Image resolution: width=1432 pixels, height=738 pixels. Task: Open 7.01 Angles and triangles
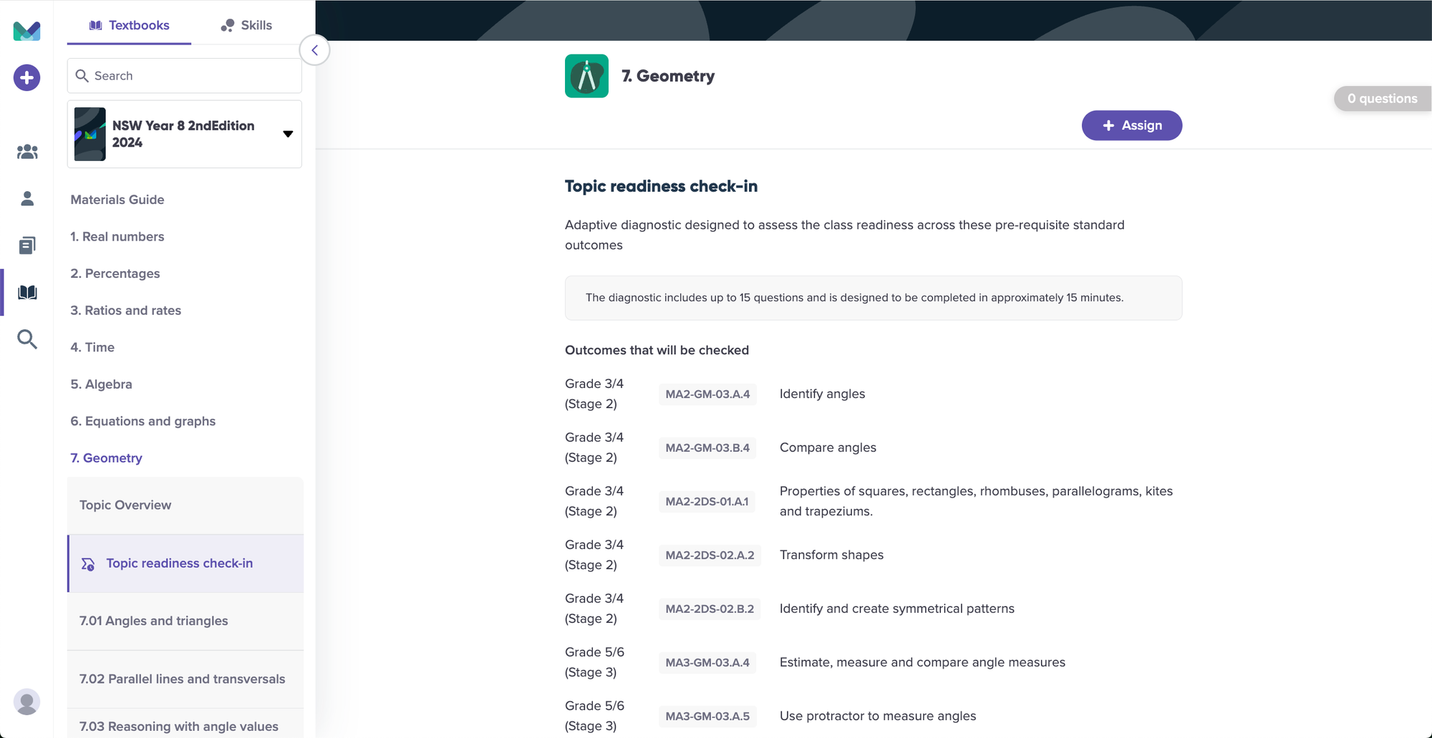[154, 621]
